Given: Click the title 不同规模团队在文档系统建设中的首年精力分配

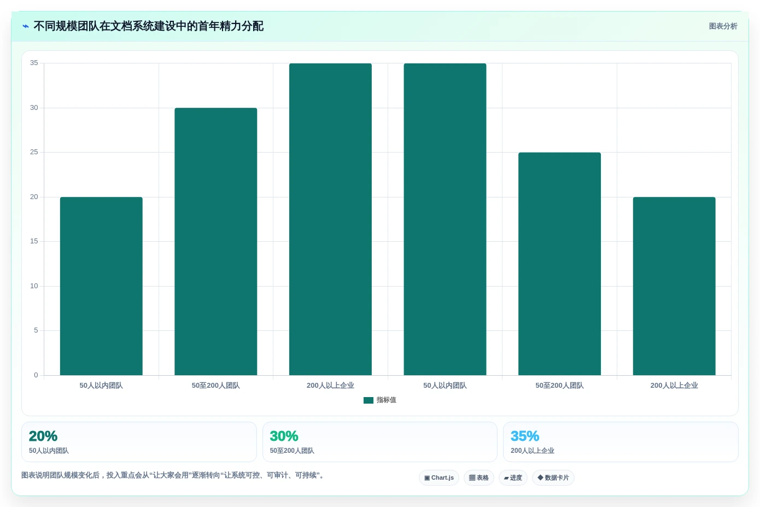Looking at the screenshot, I should pyautogui.click(x=149, y=26).
